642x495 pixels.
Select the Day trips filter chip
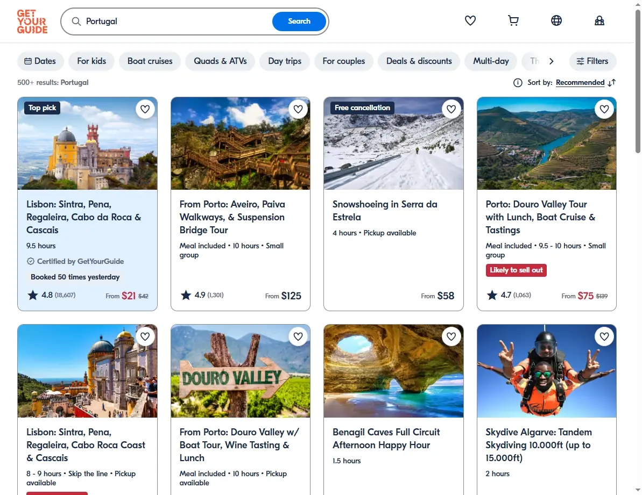click(285, 61)
